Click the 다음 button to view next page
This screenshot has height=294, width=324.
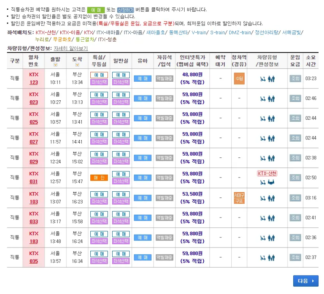(x=306, y=281)
